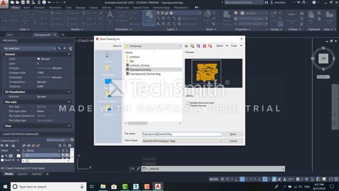Open the Insert ribbon tab
This screenshot has height=191, width=339.
tap(26, 7)
